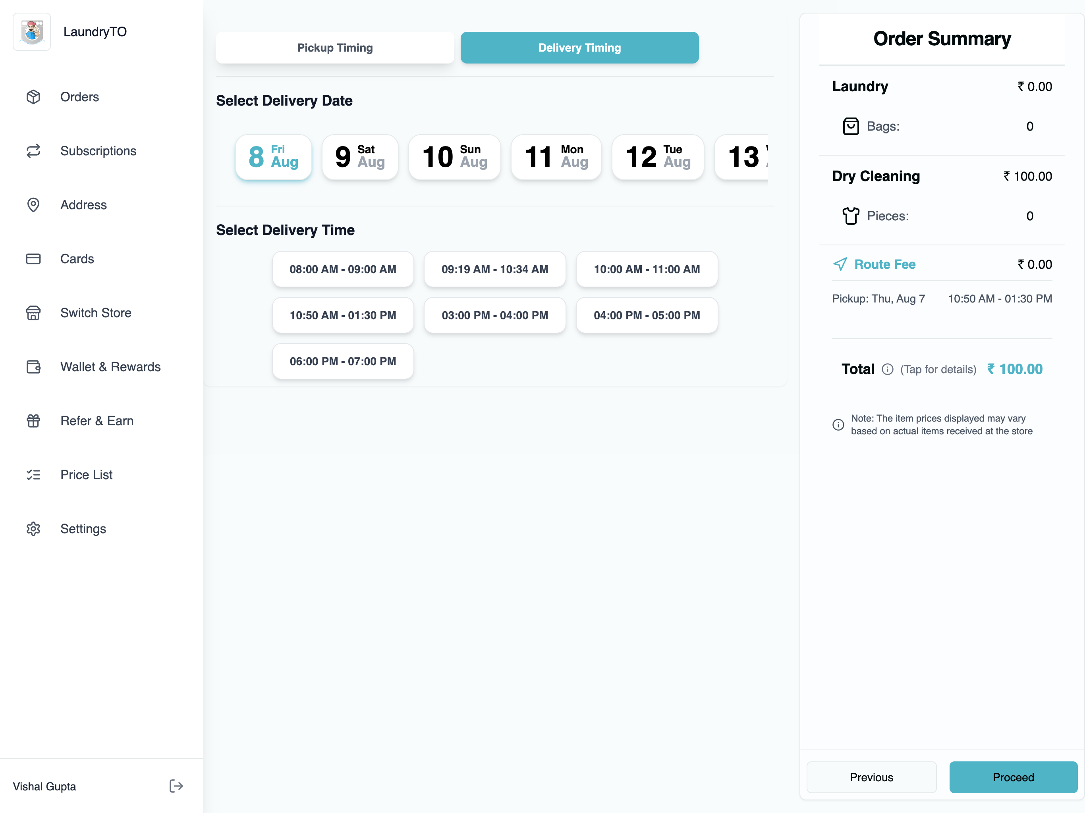The height and width of the screenshot is (813, 1085).
Task: Choose the 03:00 PM - 04:00 PM slot
Action: pos(495,315)
